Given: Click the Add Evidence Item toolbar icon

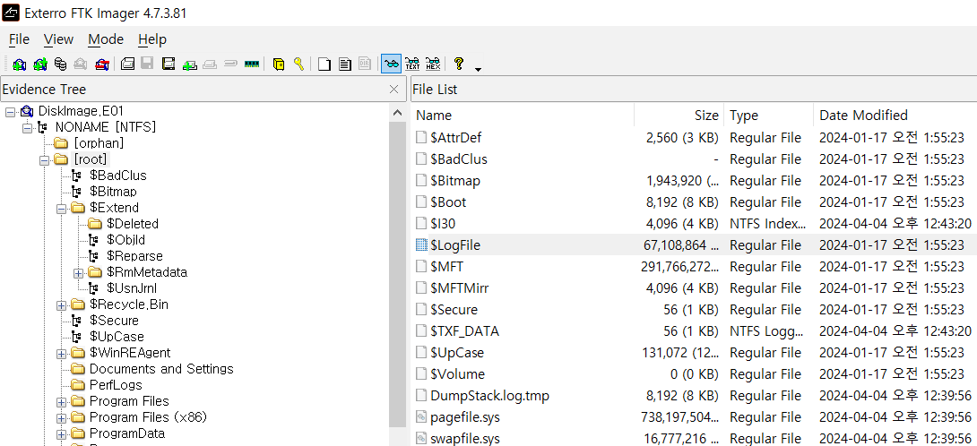Looking at the screenshot, I should tap(20, 64).
